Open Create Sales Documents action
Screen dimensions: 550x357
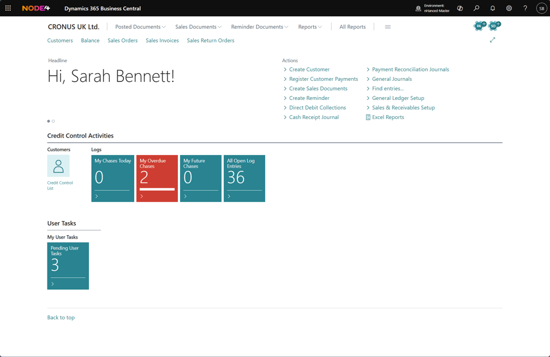(318, 88)
